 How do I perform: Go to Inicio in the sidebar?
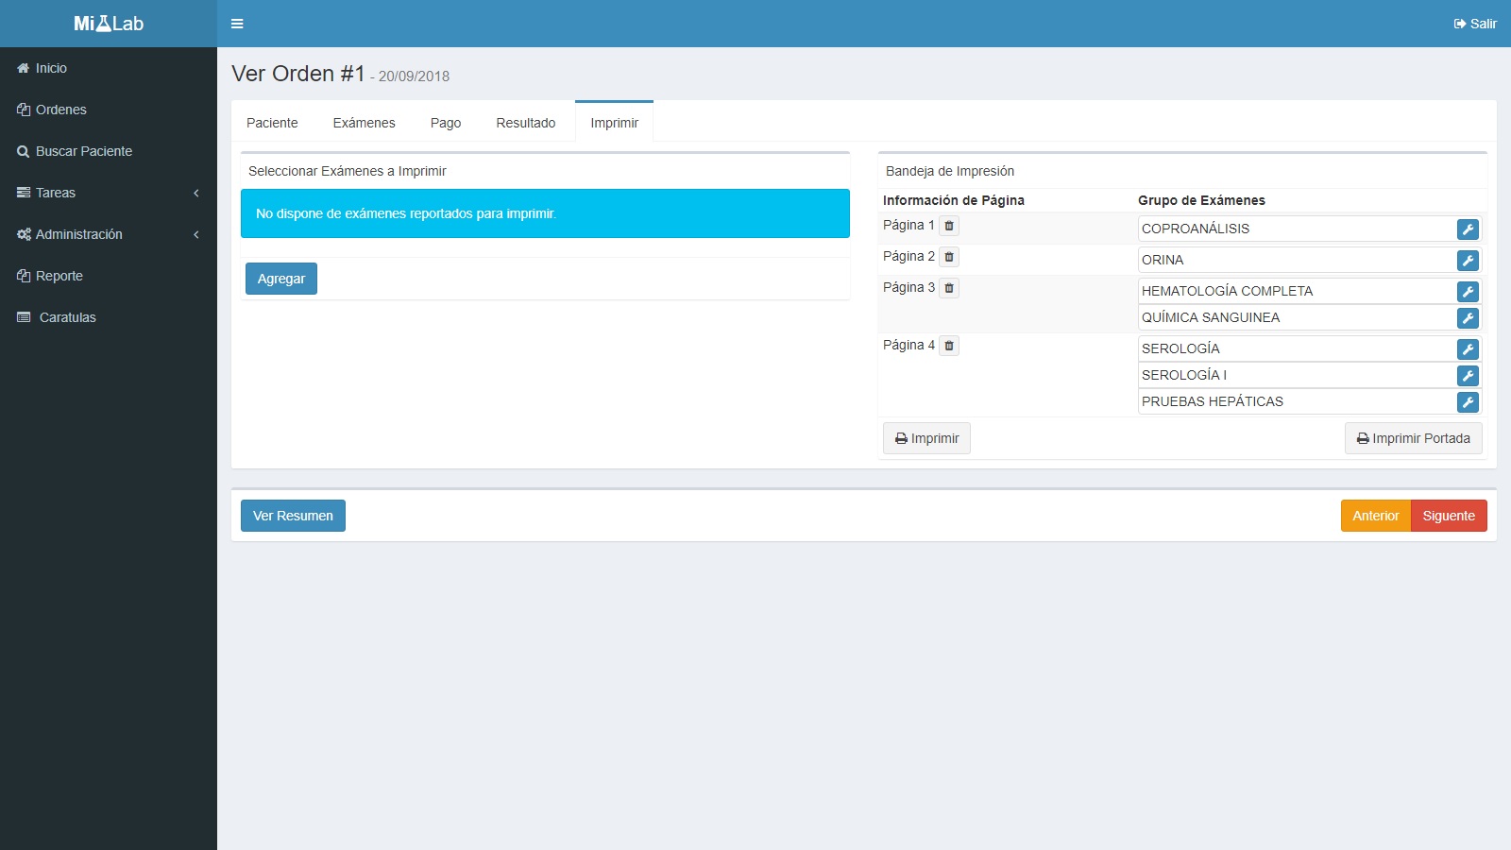(x=109, y=68)
